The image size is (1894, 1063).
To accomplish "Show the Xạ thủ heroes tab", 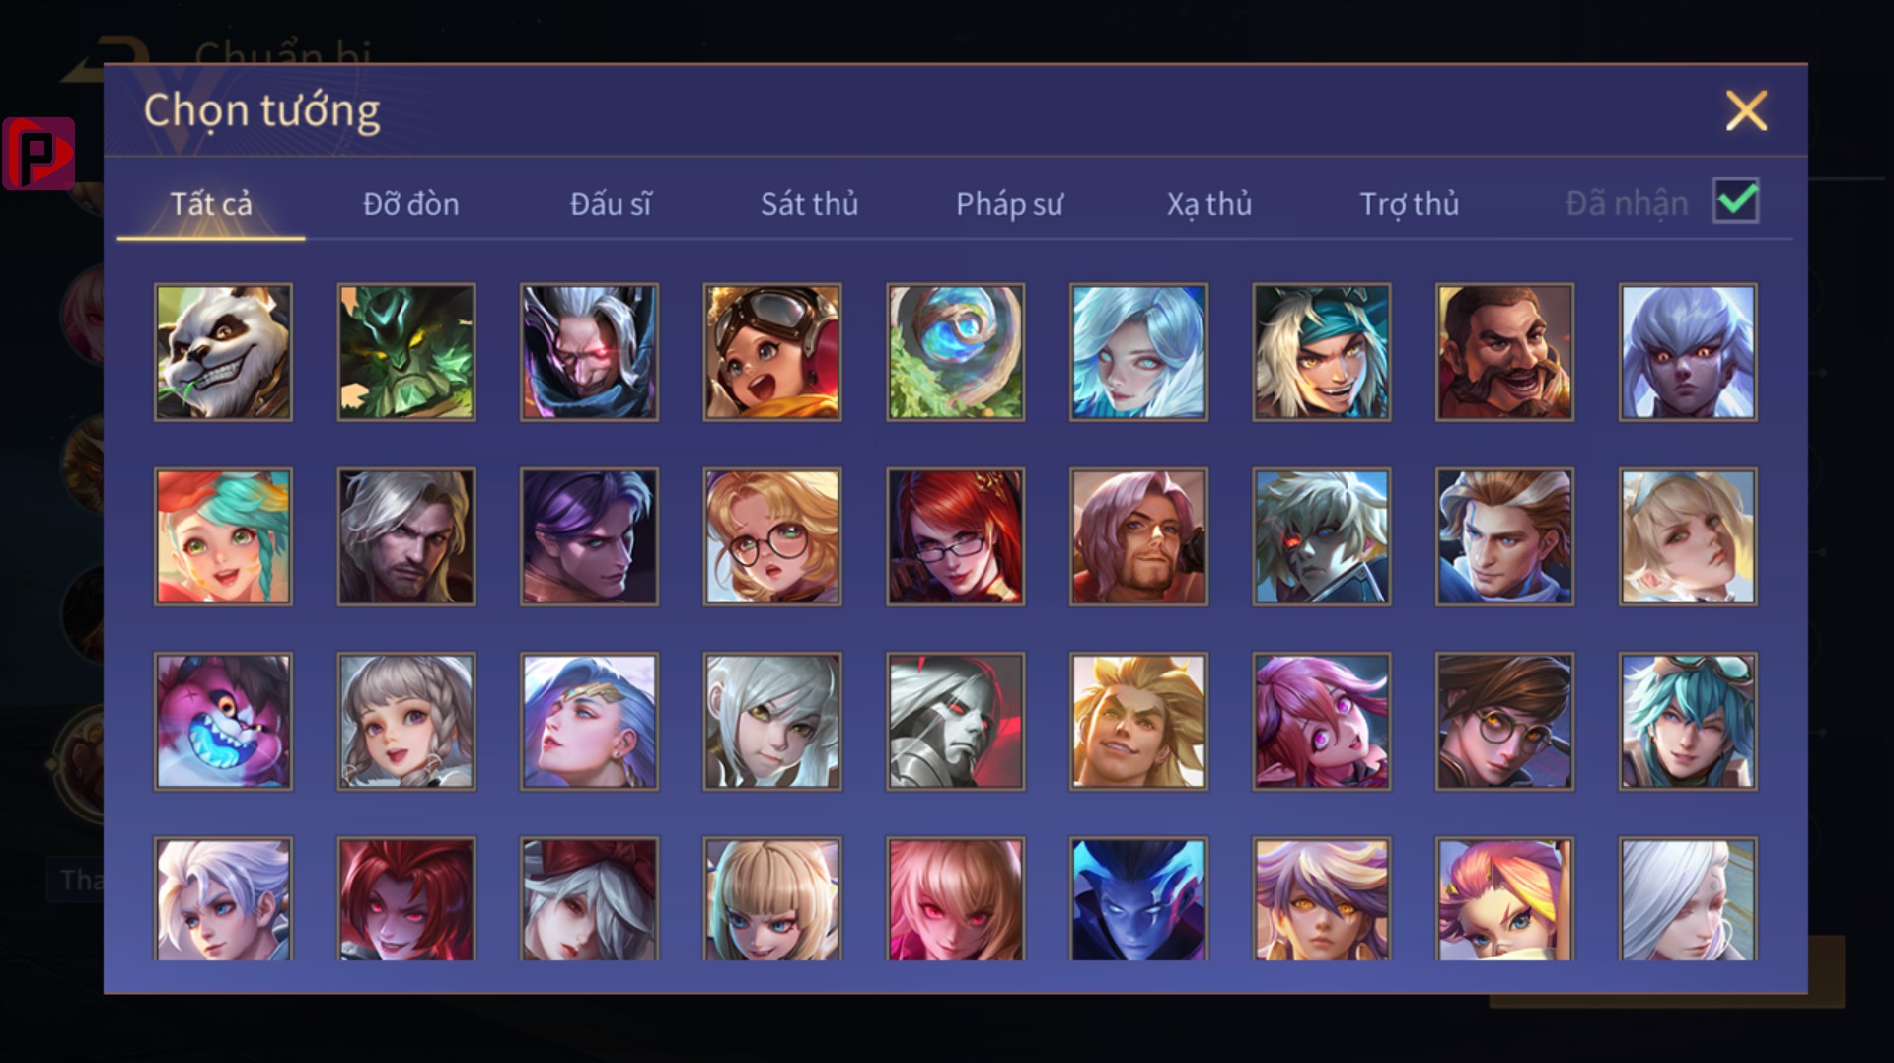I will (x=1209, y=204).
